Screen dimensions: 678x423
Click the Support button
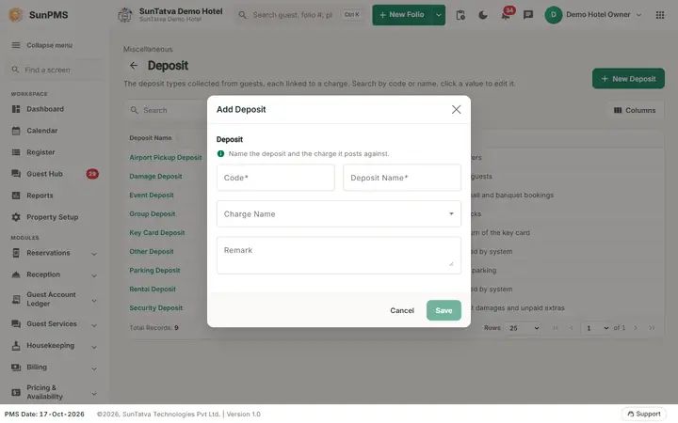[x=644, y=414]
